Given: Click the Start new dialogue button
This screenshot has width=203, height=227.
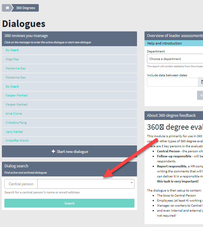Looking at the screenshot, I should (69, 152).
